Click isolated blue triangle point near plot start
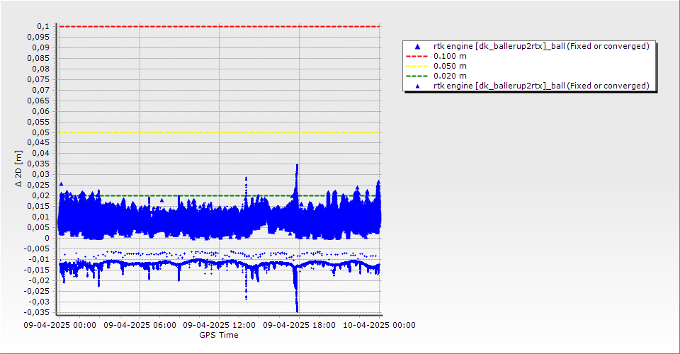Screen dimensions: 680x354 pyautogui.click(x=61, y=184)
